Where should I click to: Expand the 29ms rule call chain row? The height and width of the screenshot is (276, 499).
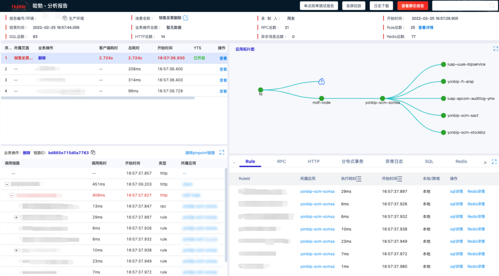click(x=16, y=217)
